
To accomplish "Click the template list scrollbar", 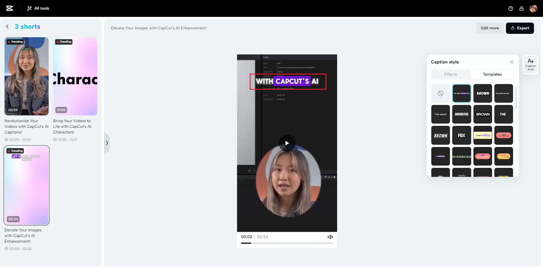I will point(516,98).
